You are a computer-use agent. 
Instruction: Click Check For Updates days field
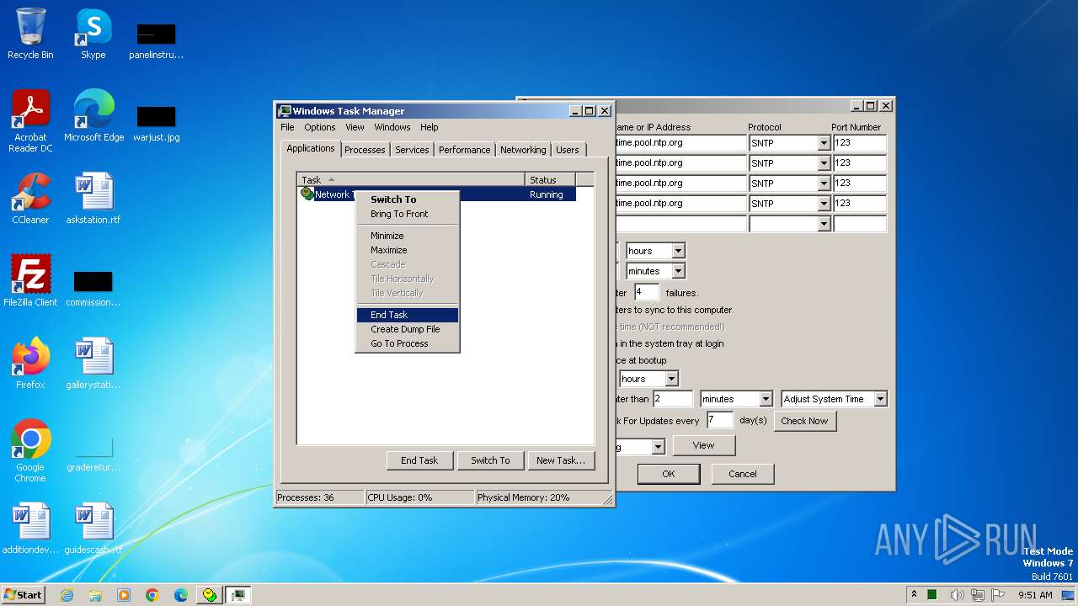pos(720,420)
